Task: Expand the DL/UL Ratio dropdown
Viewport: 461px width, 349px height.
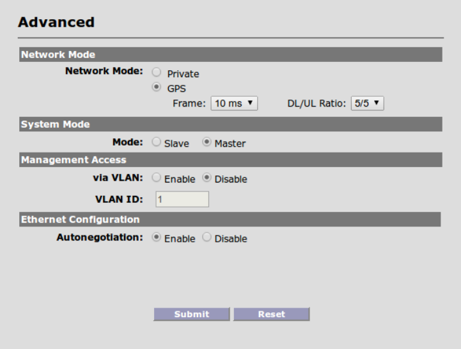Action: pos(369,103)
